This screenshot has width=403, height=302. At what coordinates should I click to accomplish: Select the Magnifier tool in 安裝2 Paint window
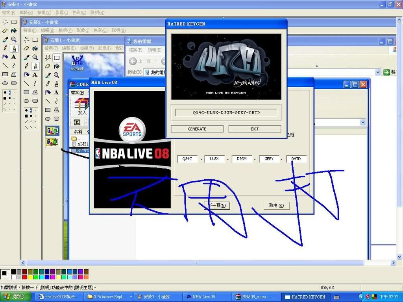35,57
